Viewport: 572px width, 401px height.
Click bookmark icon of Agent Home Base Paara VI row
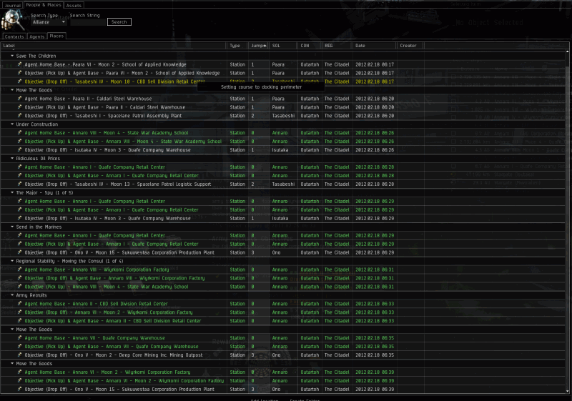pyautogui.click(x=20, y=64)
